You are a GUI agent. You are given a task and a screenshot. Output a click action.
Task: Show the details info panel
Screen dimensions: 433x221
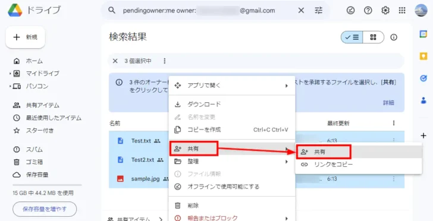point(394,37)
